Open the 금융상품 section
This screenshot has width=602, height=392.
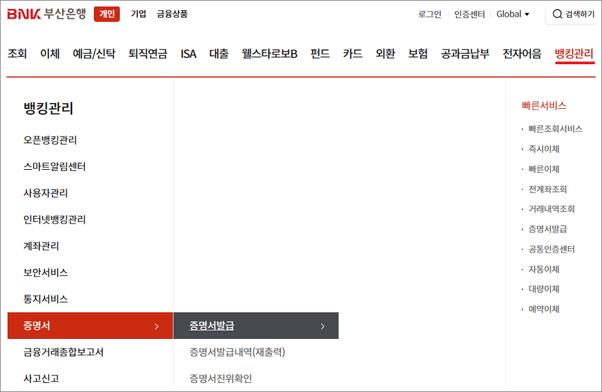(172, 14)
